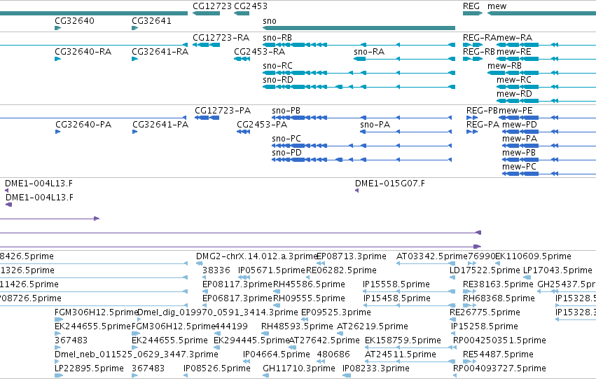This screenshot has height=379, width=596.
Task: Click EST RH68368.5prime
Action: pyautogui.click(x=499, y=299)
